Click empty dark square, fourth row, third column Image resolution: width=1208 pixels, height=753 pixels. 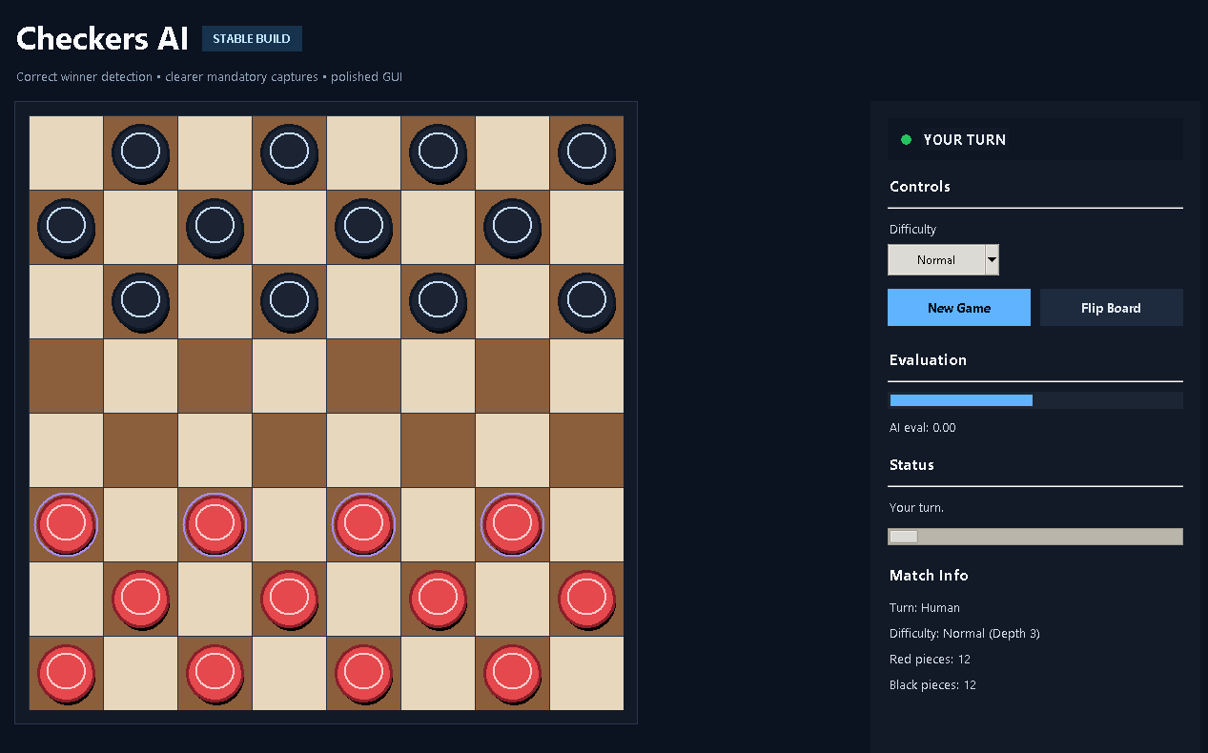215,376
